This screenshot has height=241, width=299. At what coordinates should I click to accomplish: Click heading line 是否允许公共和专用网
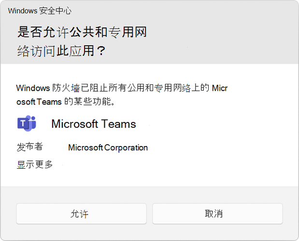pyautogui.click(x=82, y=32)
